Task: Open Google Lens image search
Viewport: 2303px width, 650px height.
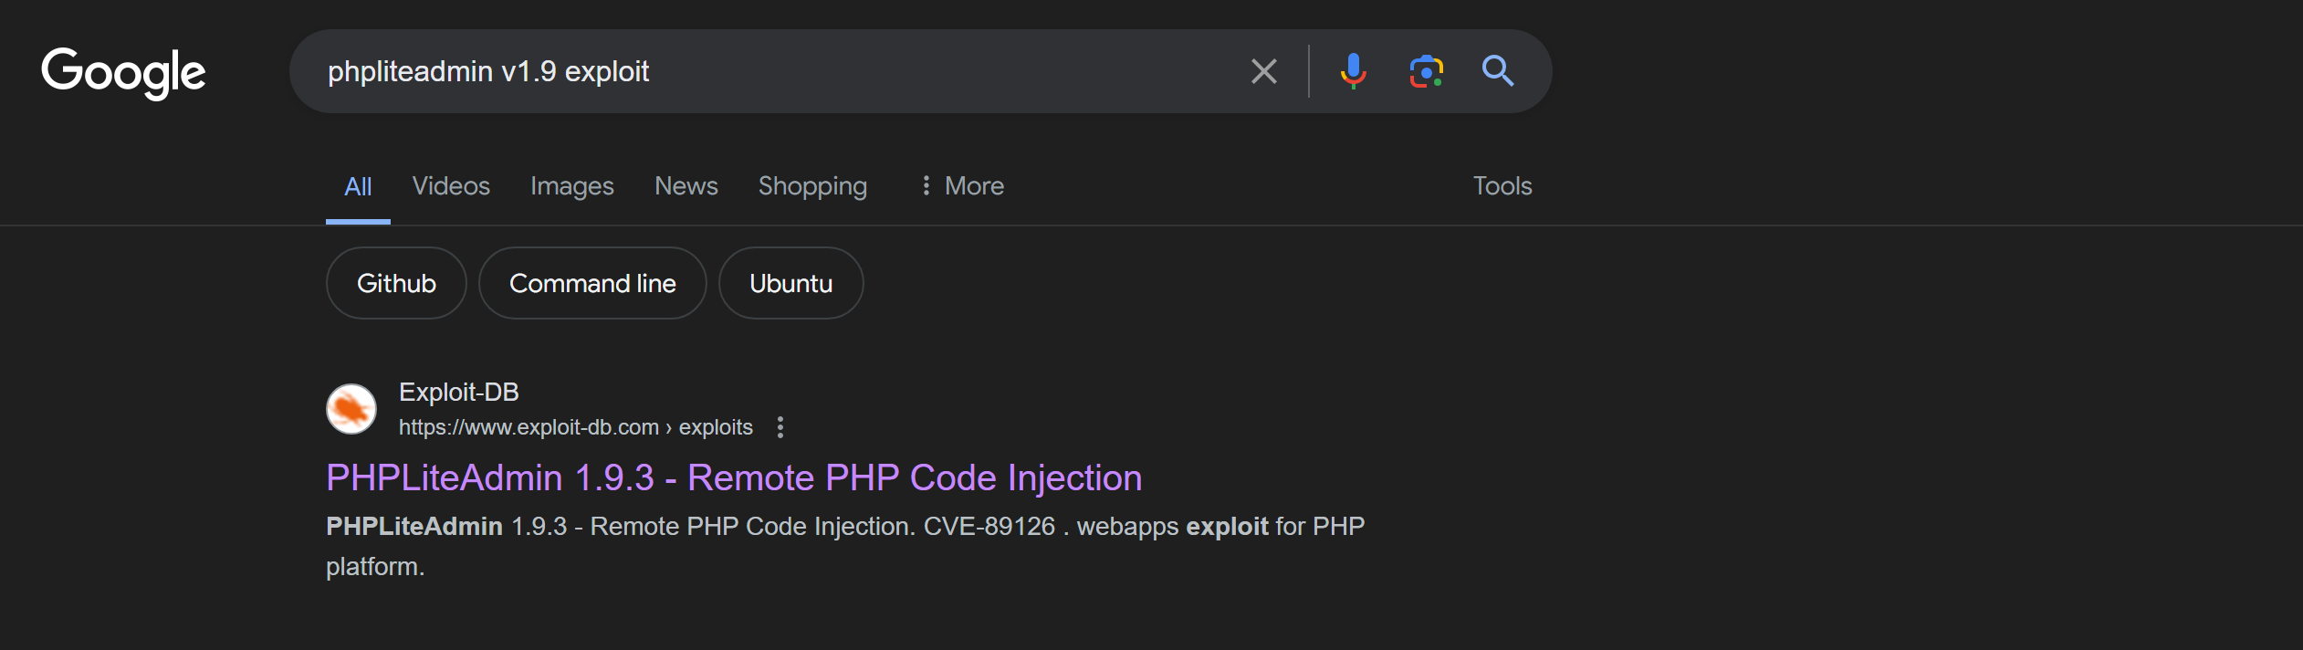Action: coord(1426,71)
